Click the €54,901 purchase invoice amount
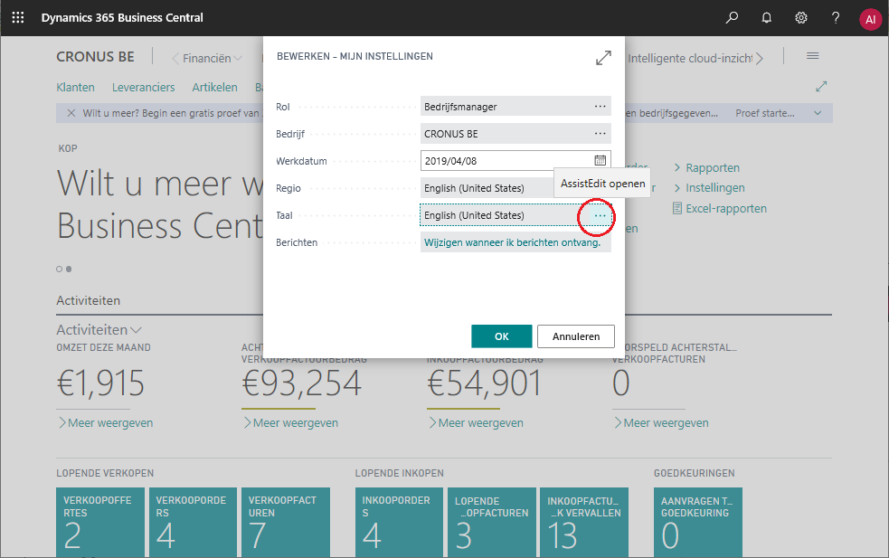 [485, 383]
